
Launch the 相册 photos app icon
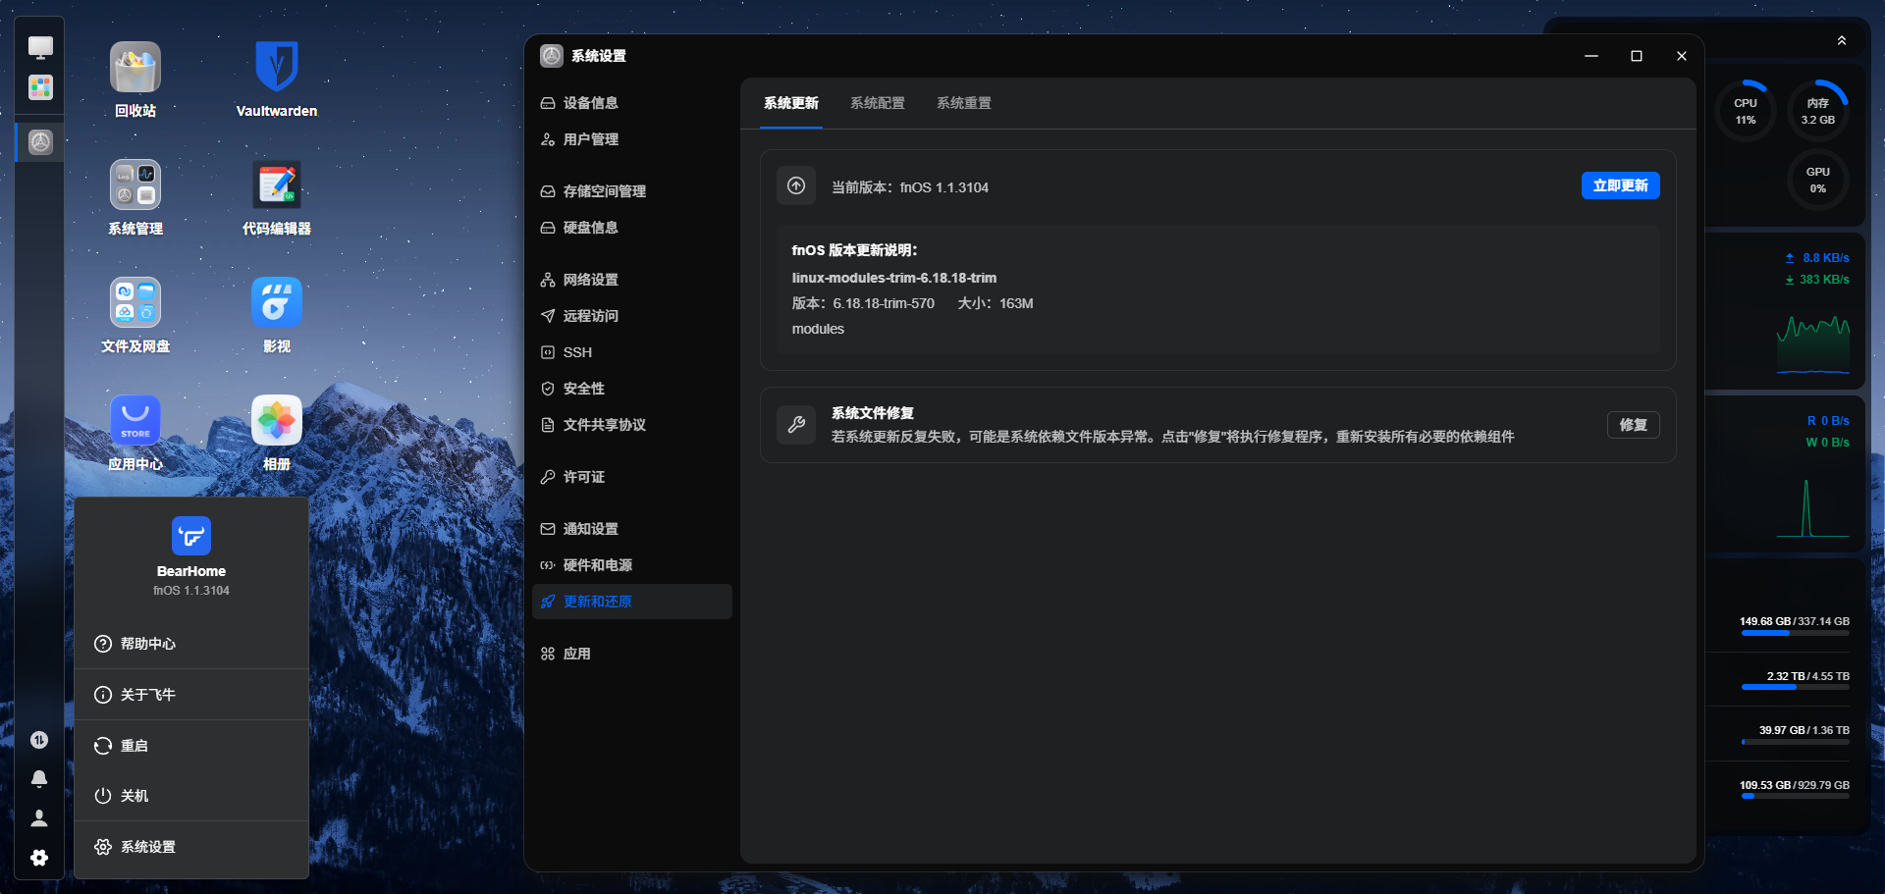tap(277, 421)
